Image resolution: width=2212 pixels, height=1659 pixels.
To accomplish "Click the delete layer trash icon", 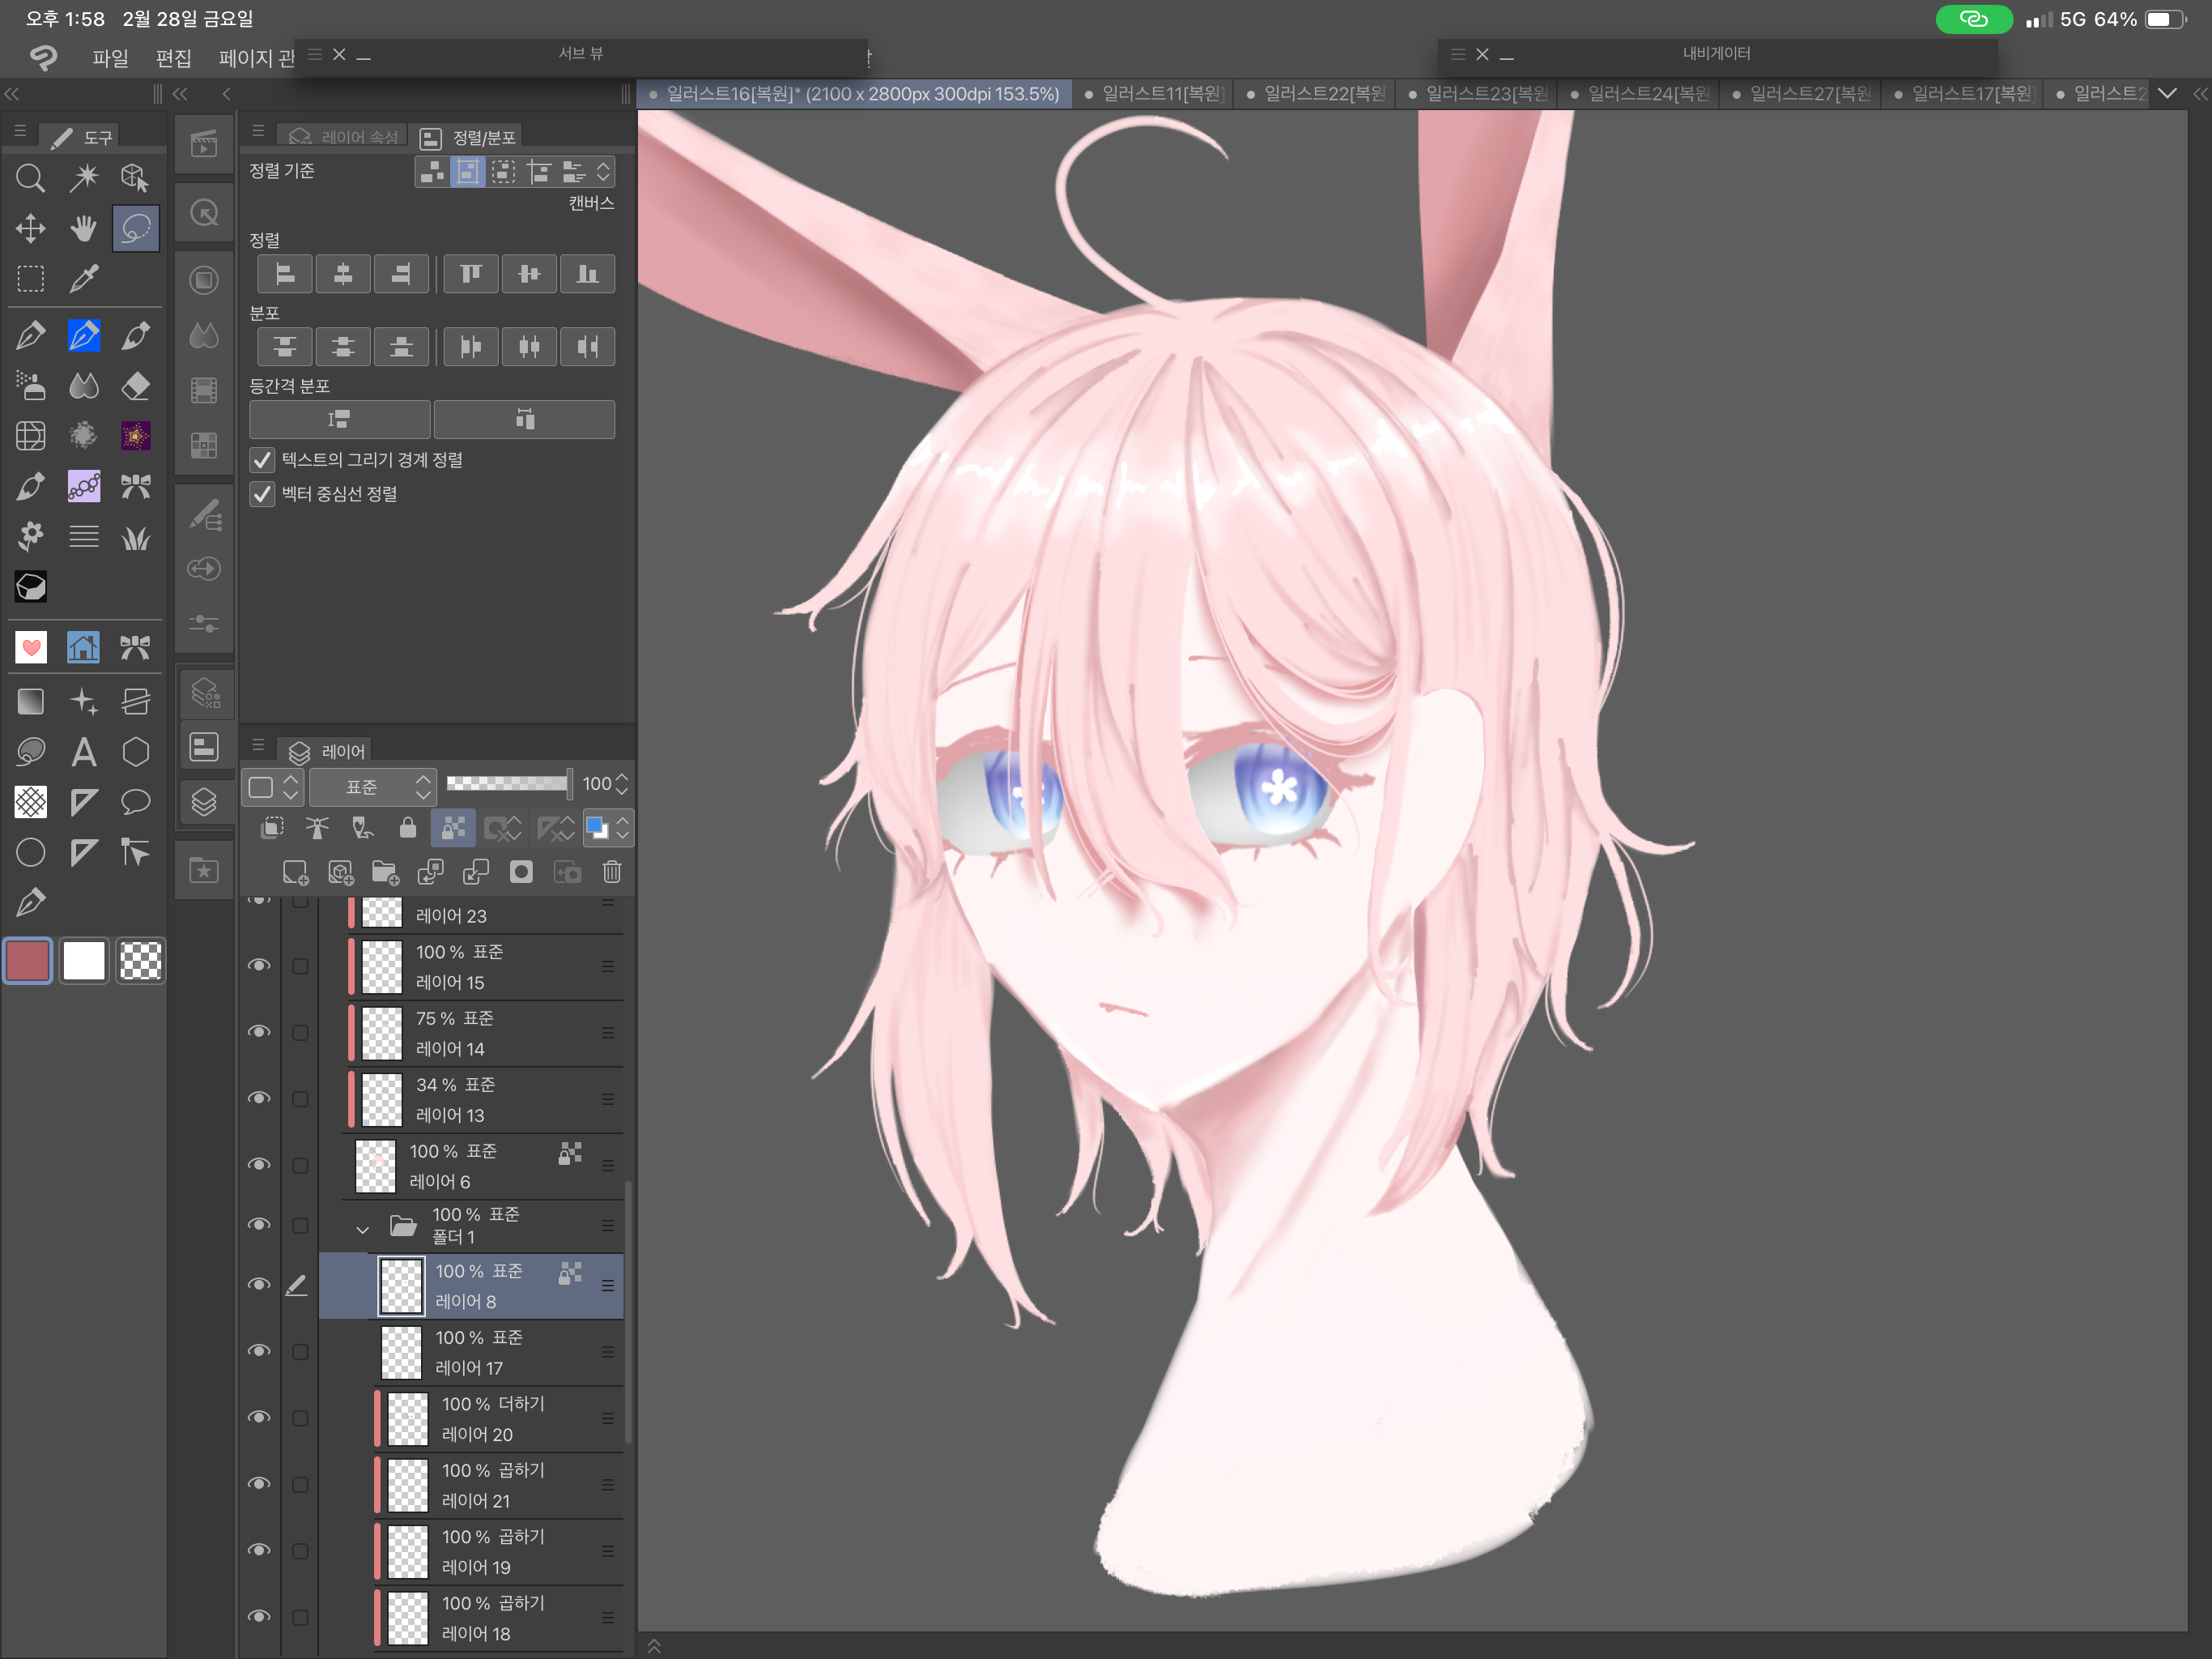I will tap(612, 872).
